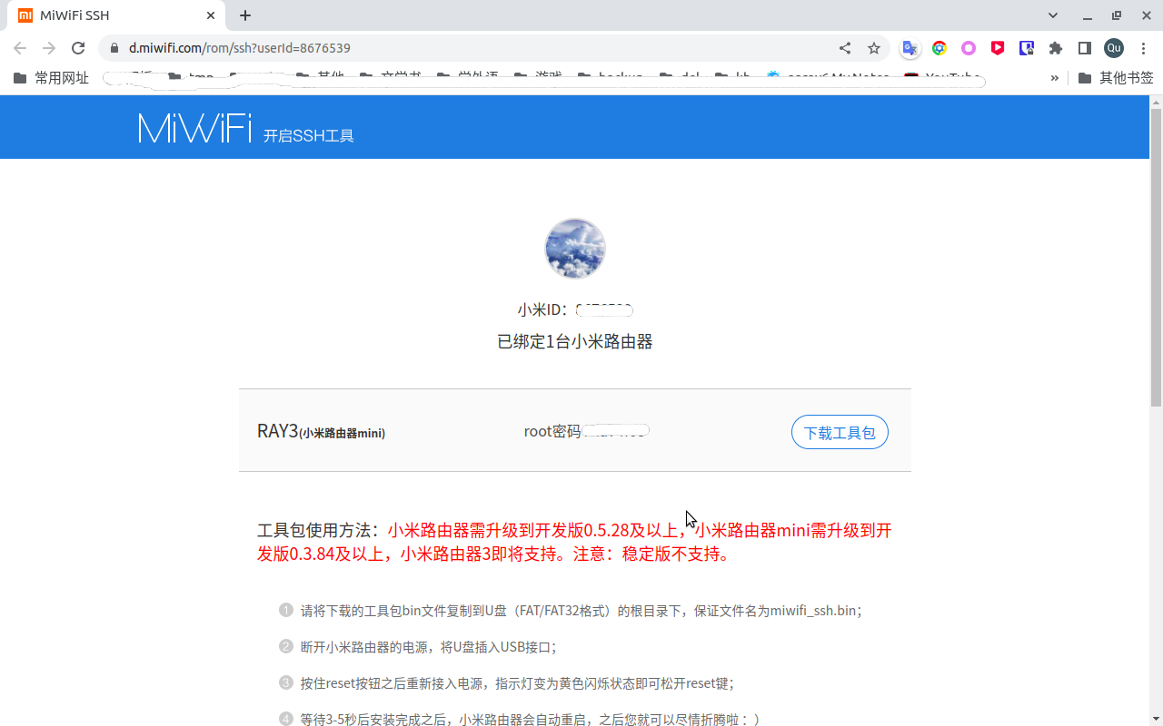
Task: Click the 开启SSH工具 header title
Action: pyautogui.click(x=308, y=136)
